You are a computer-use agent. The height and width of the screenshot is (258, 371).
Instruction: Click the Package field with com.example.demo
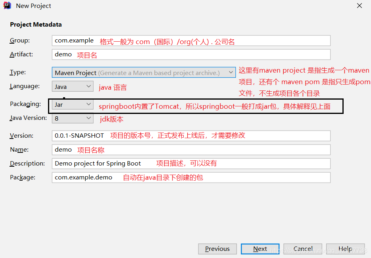pyautogui.click(x=191, y=177)
